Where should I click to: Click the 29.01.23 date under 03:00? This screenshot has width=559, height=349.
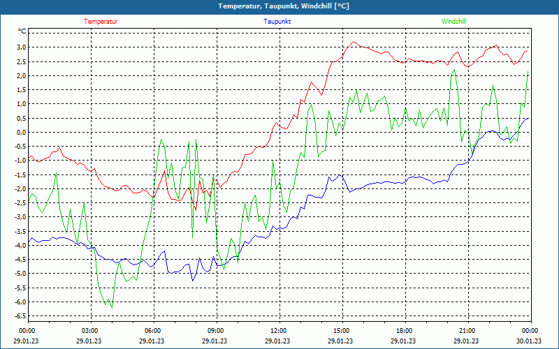click(89, 341)
